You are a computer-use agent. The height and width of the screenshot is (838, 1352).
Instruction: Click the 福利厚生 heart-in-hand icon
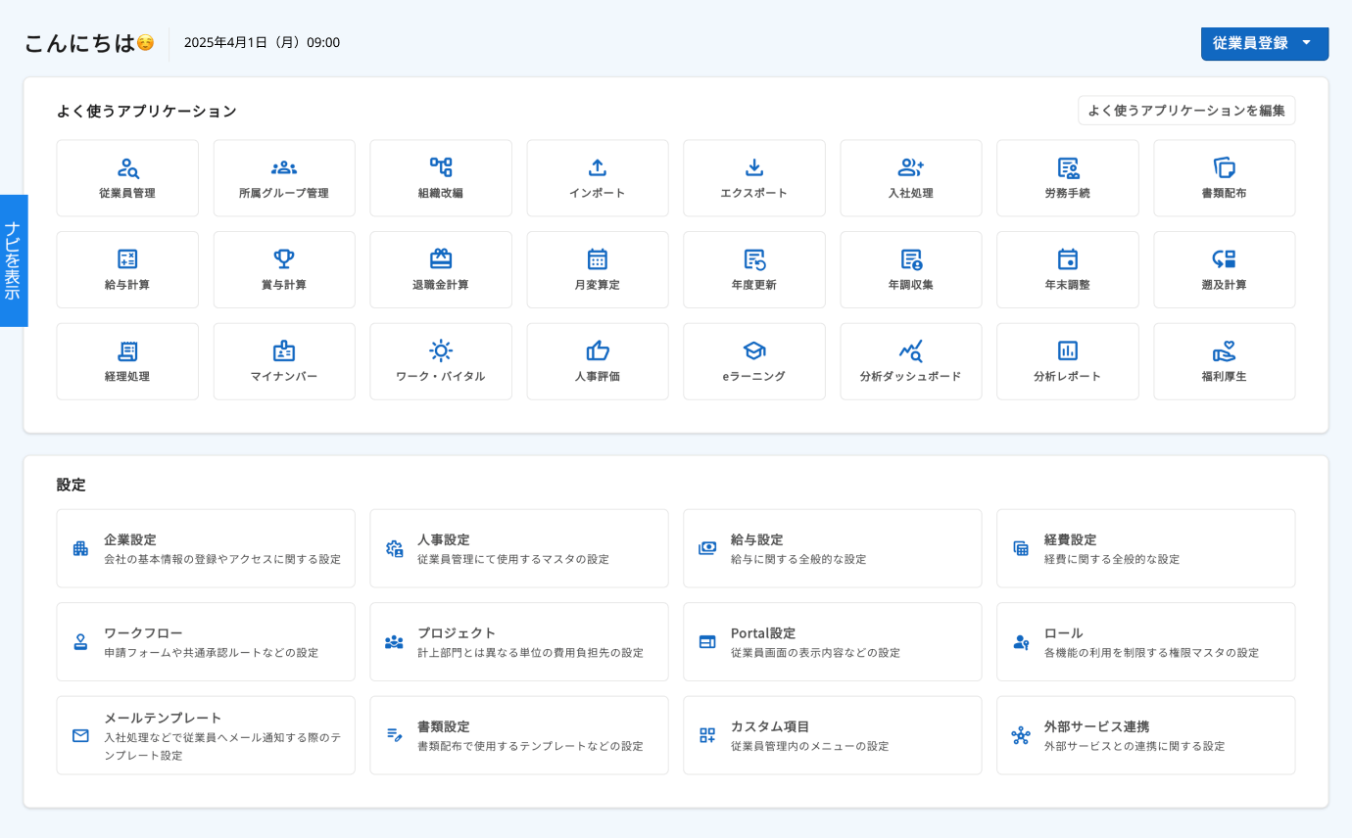click(x=1225, y=351)
